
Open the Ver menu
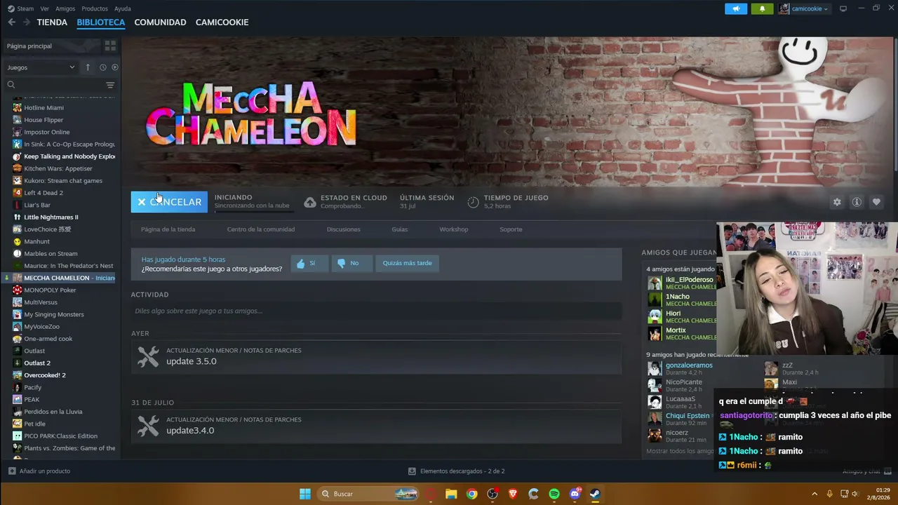(x=45, y=8)
